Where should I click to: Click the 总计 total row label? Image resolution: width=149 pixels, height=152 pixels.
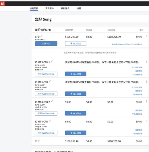pos(37,141)
